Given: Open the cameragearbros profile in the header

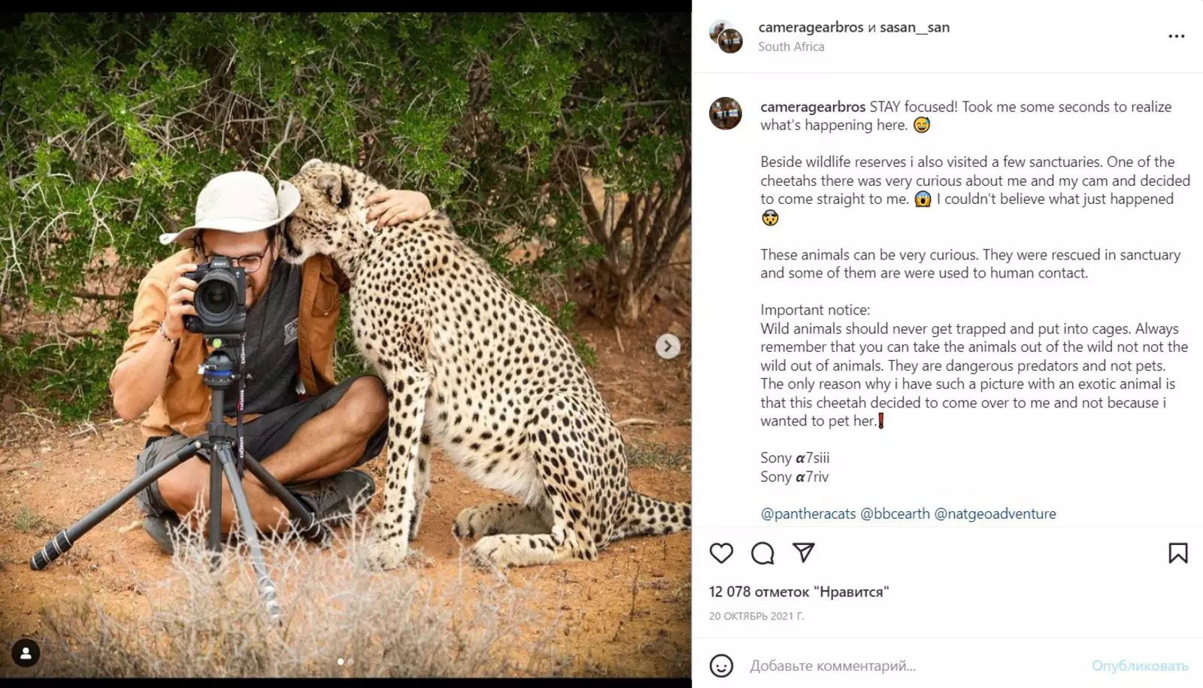Looking at the screenshot, I should [x=811, y=27].
